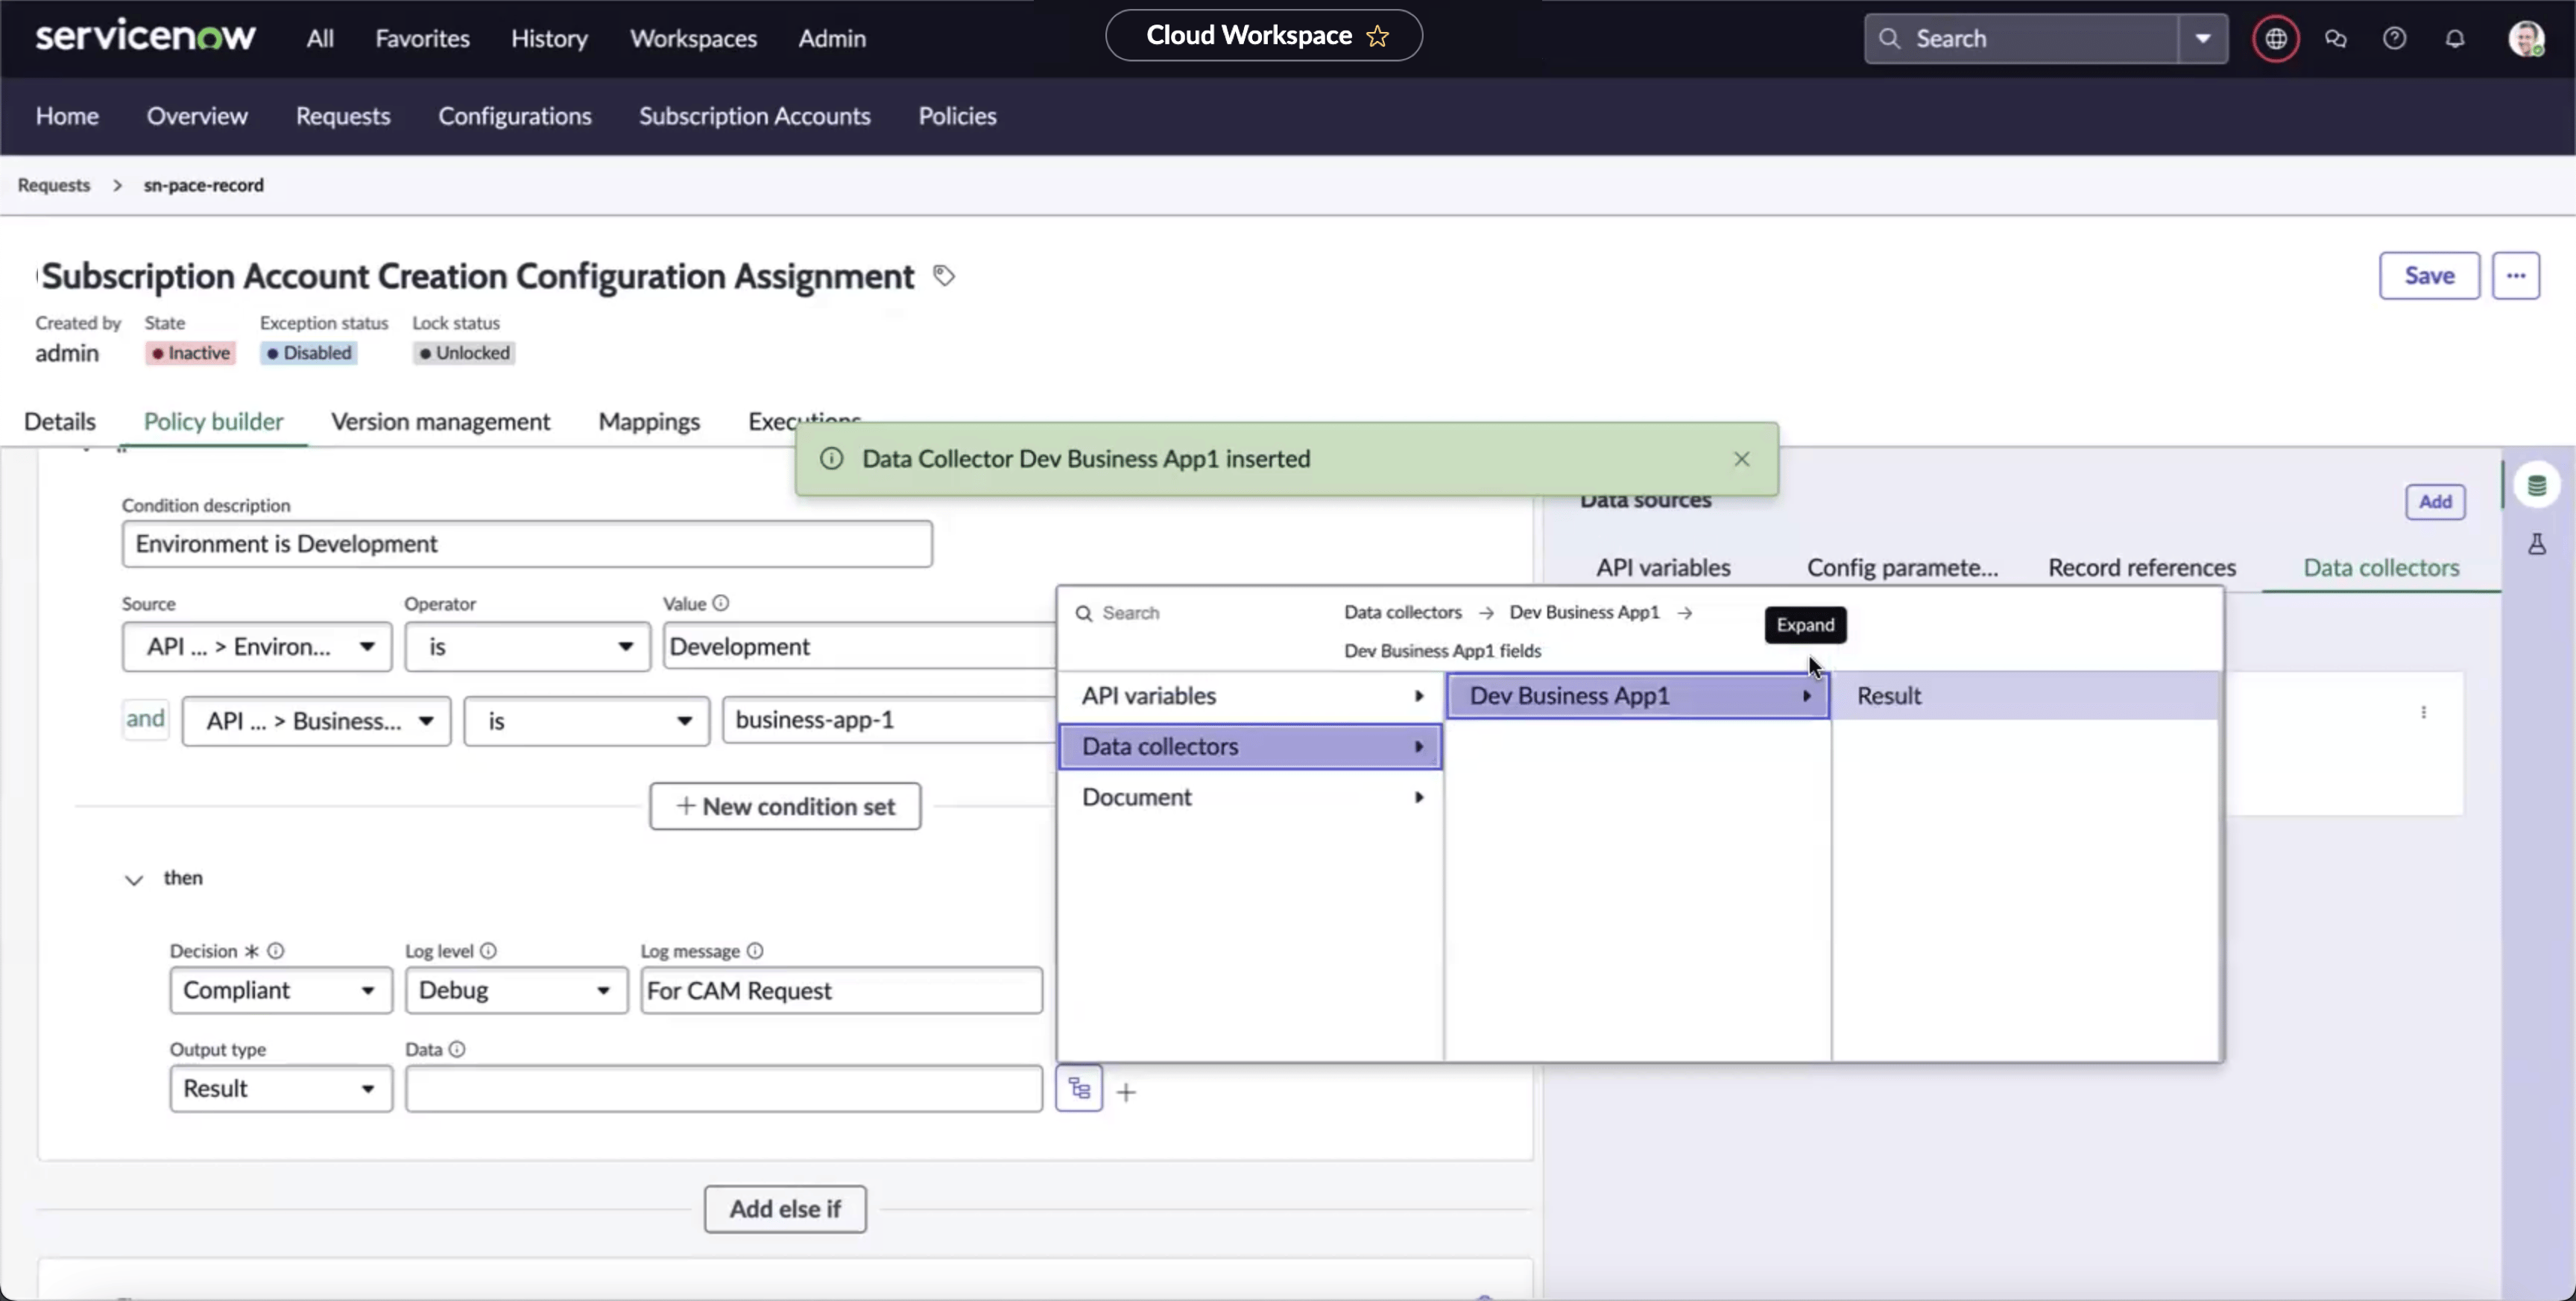
Task: Open the help question mark icon
Action: click(2395, 38)
